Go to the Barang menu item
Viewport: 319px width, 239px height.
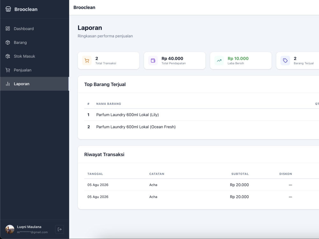click(34, 42)
